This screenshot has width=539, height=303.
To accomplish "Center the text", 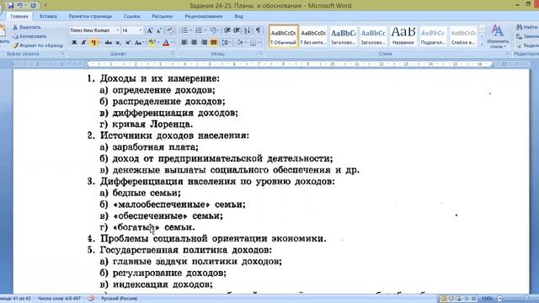I will point(195,43).
